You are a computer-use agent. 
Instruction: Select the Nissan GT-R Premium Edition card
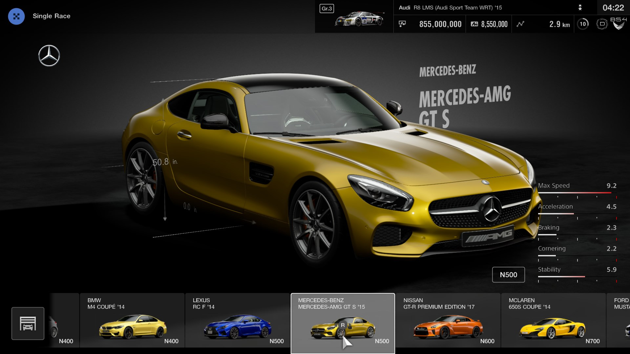click(448, 320)
